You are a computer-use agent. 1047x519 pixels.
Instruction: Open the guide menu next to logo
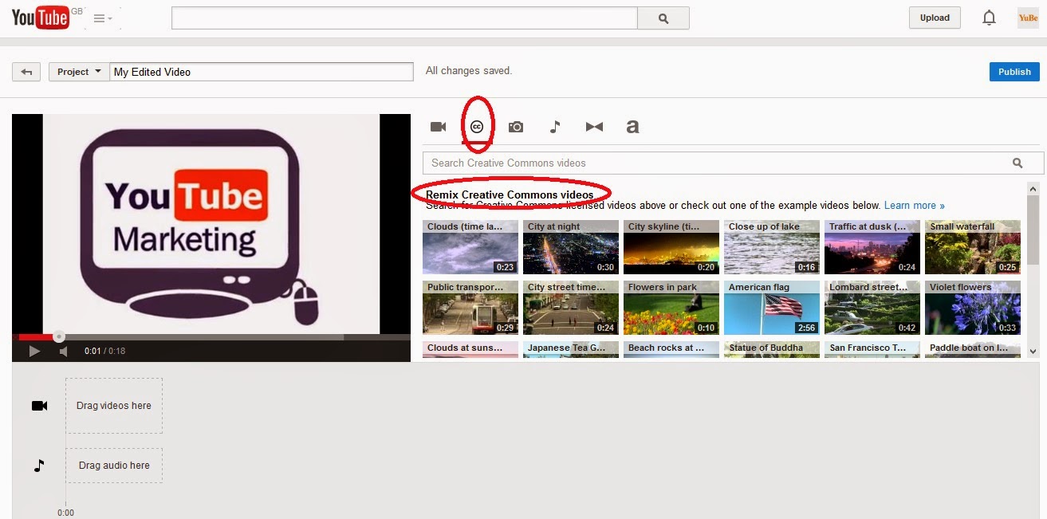(103, 18)
